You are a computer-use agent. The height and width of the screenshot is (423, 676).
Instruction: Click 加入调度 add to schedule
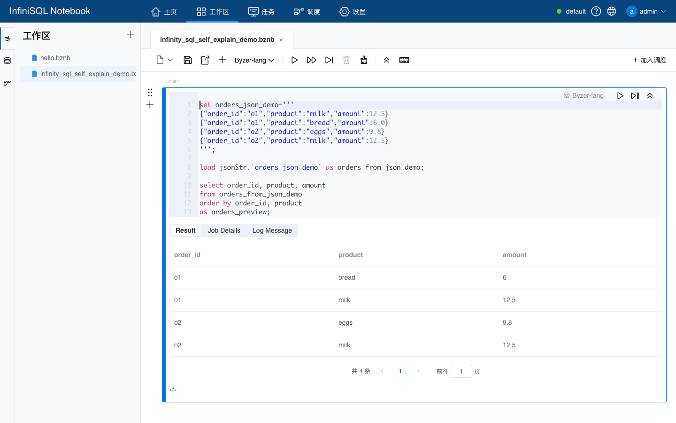click(x=650, y=60)
